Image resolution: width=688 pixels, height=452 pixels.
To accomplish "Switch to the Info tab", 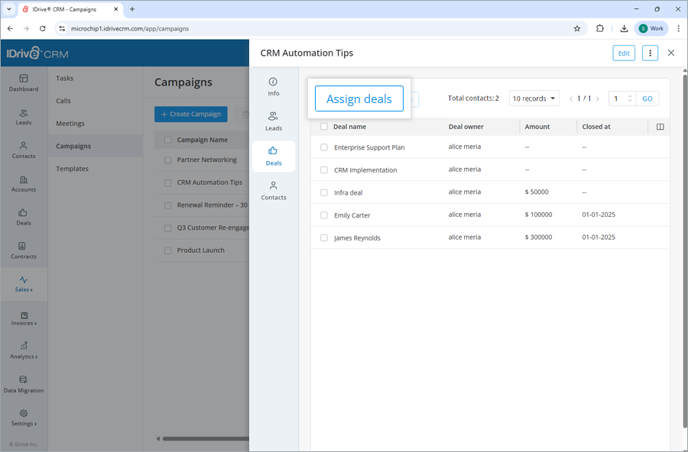I will pyautogui.click(x=273, y=86).
